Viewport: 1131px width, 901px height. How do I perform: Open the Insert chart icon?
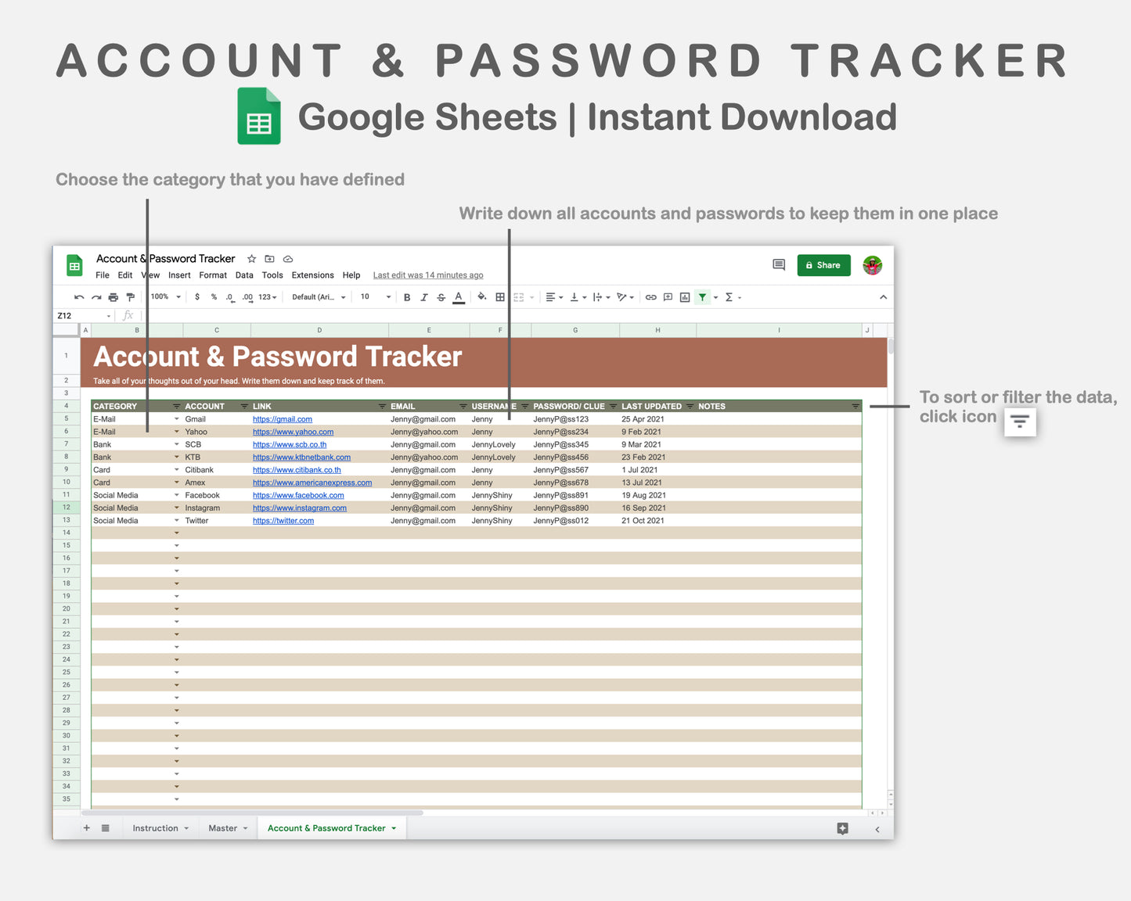click(x=685, y=297)
